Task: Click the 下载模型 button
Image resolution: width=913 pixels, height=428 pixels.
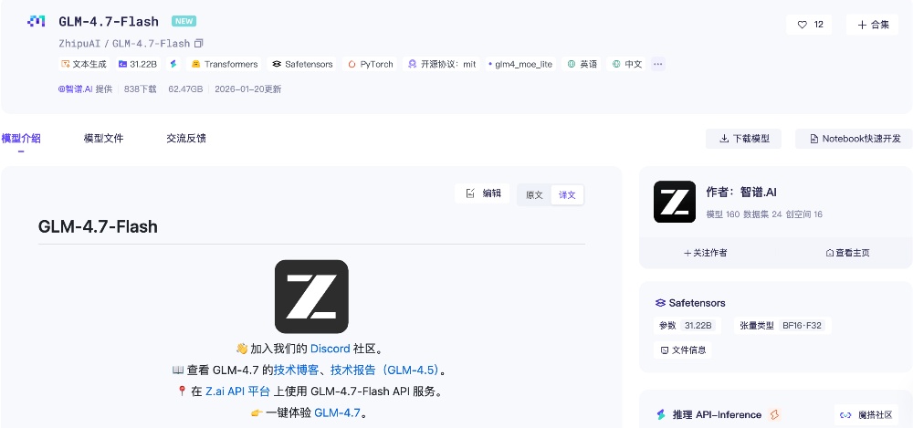Action: pyautogui.click(x=743, y=139)
